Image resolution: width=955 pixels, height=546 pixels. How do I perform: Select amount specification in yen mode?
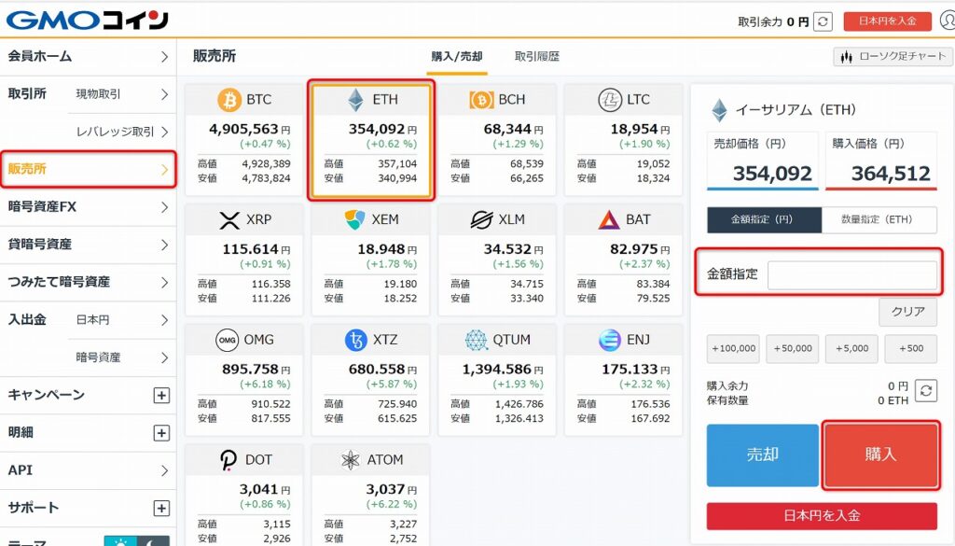[764, 220]
